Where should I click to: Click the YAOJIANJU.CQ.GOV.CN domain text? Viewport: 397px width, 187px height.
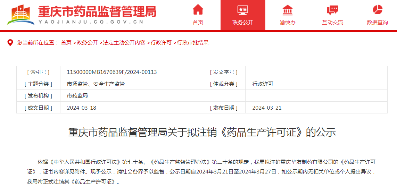pos(91,22)
